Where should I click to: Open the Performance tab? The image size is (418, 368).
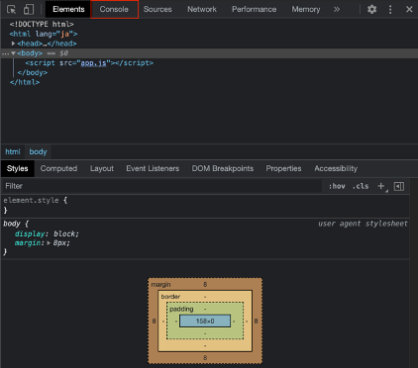pyautogui.click(x=254, y=9)
